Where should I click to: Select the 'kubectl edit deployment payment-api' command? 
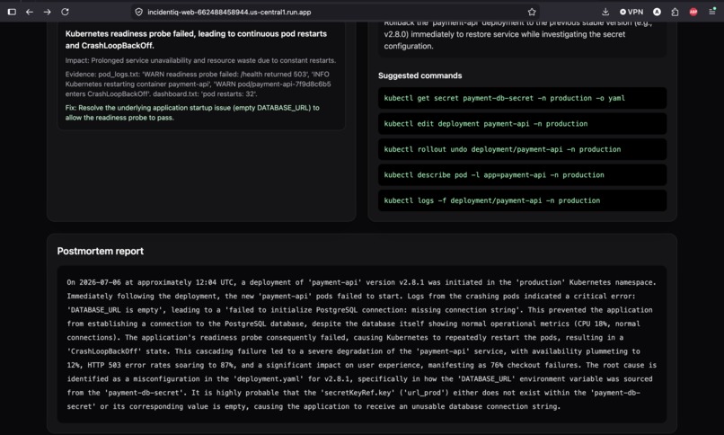click(522, 124)
